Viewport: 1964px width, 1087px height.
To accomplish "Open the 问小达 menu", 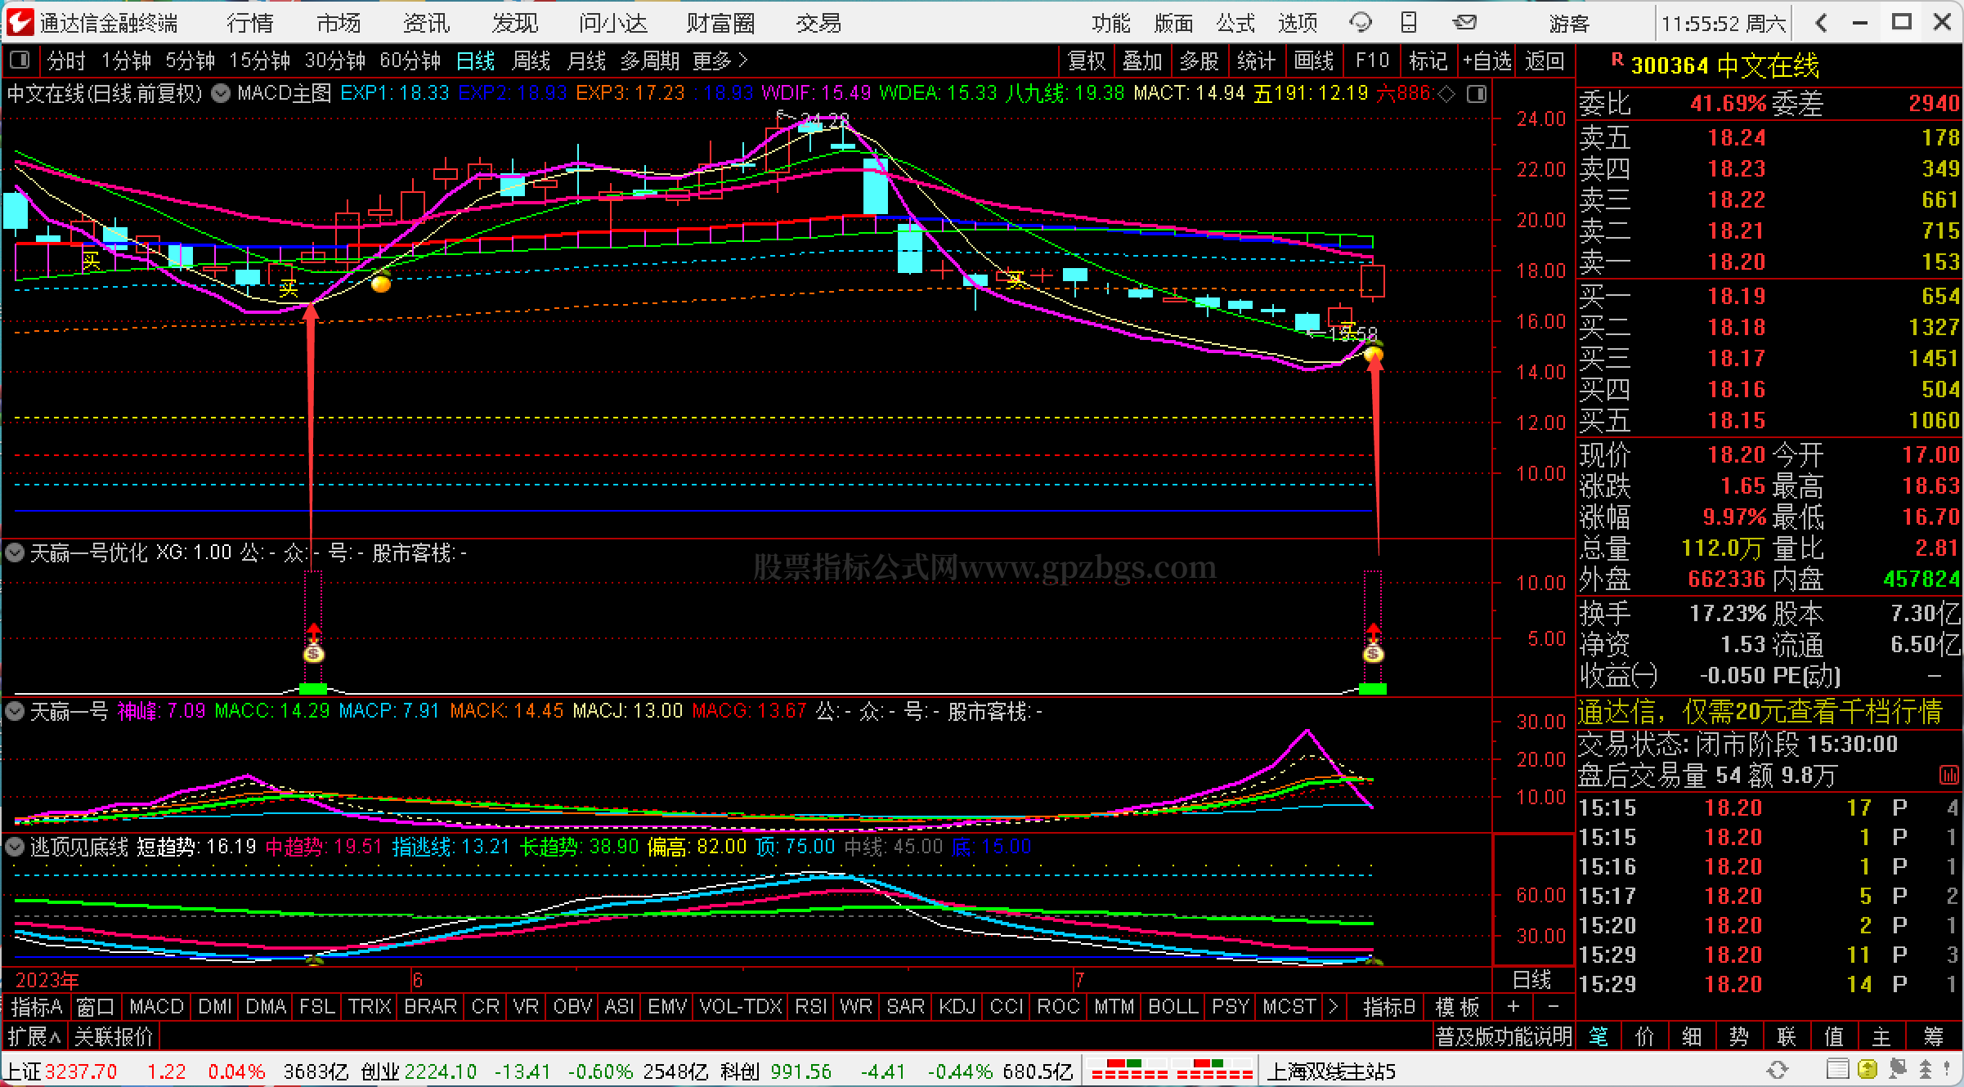I will (x=612, y=23).
